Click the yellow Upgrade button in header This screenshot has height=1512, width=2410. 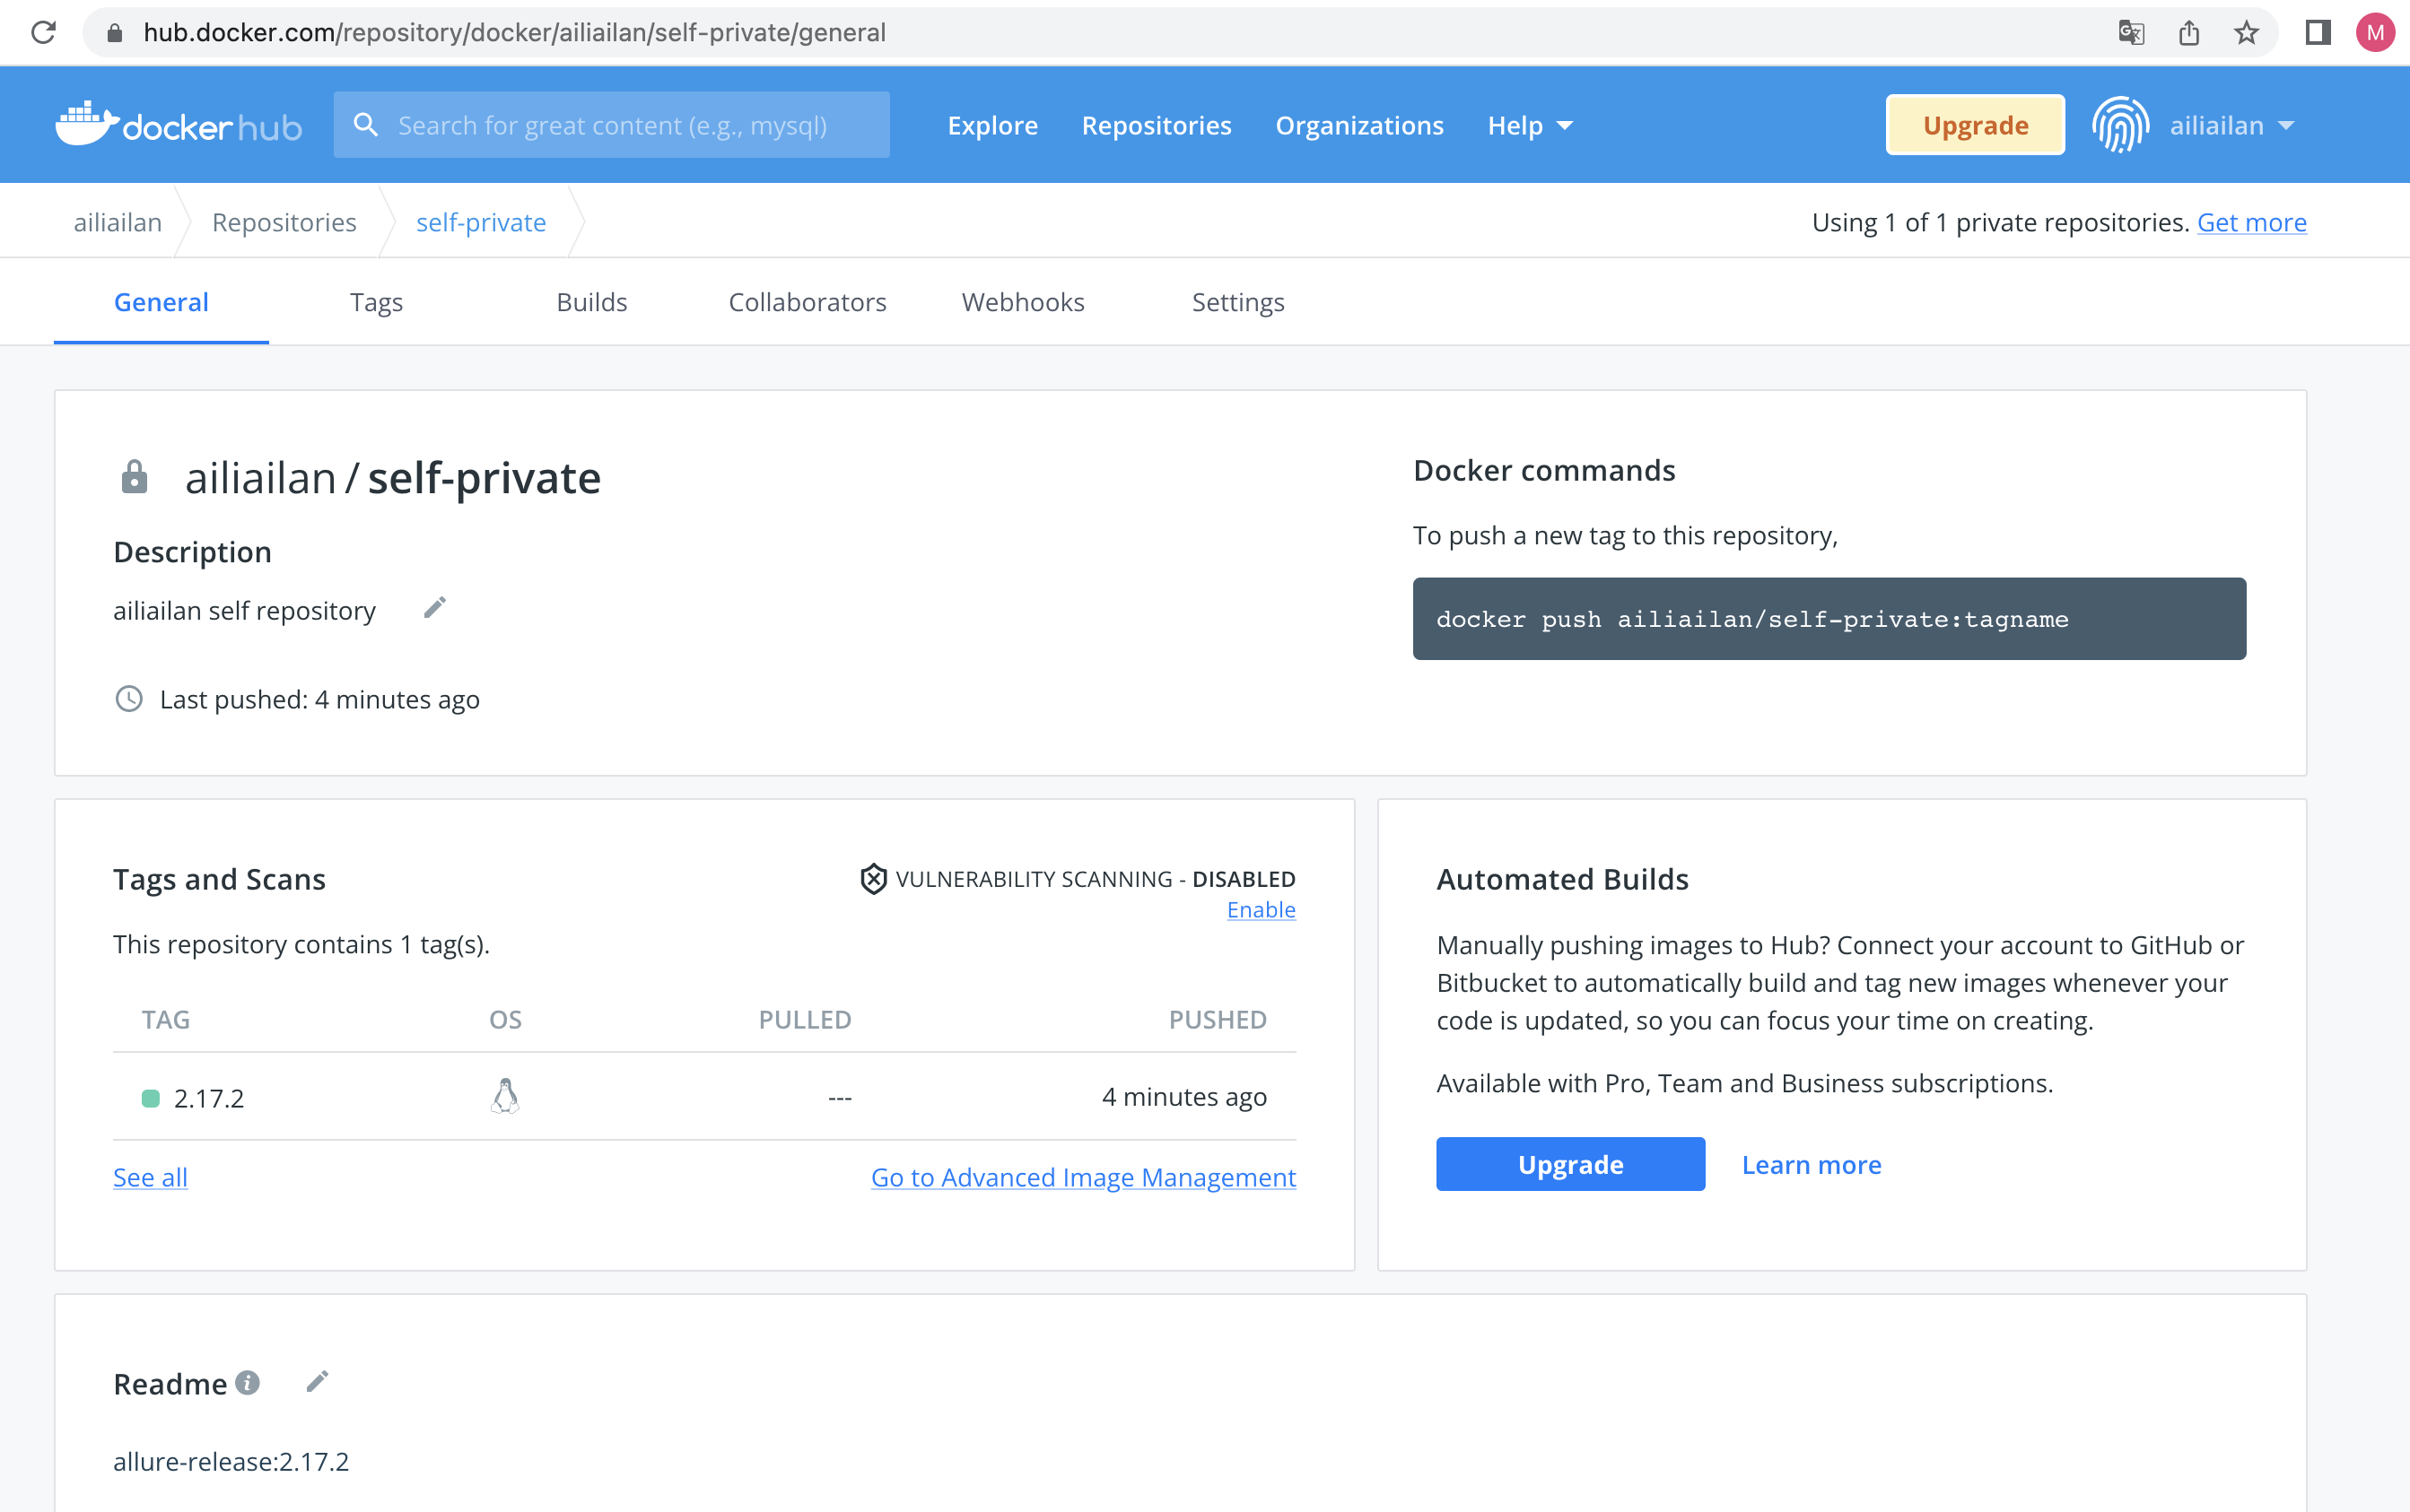click(1975, 125)
